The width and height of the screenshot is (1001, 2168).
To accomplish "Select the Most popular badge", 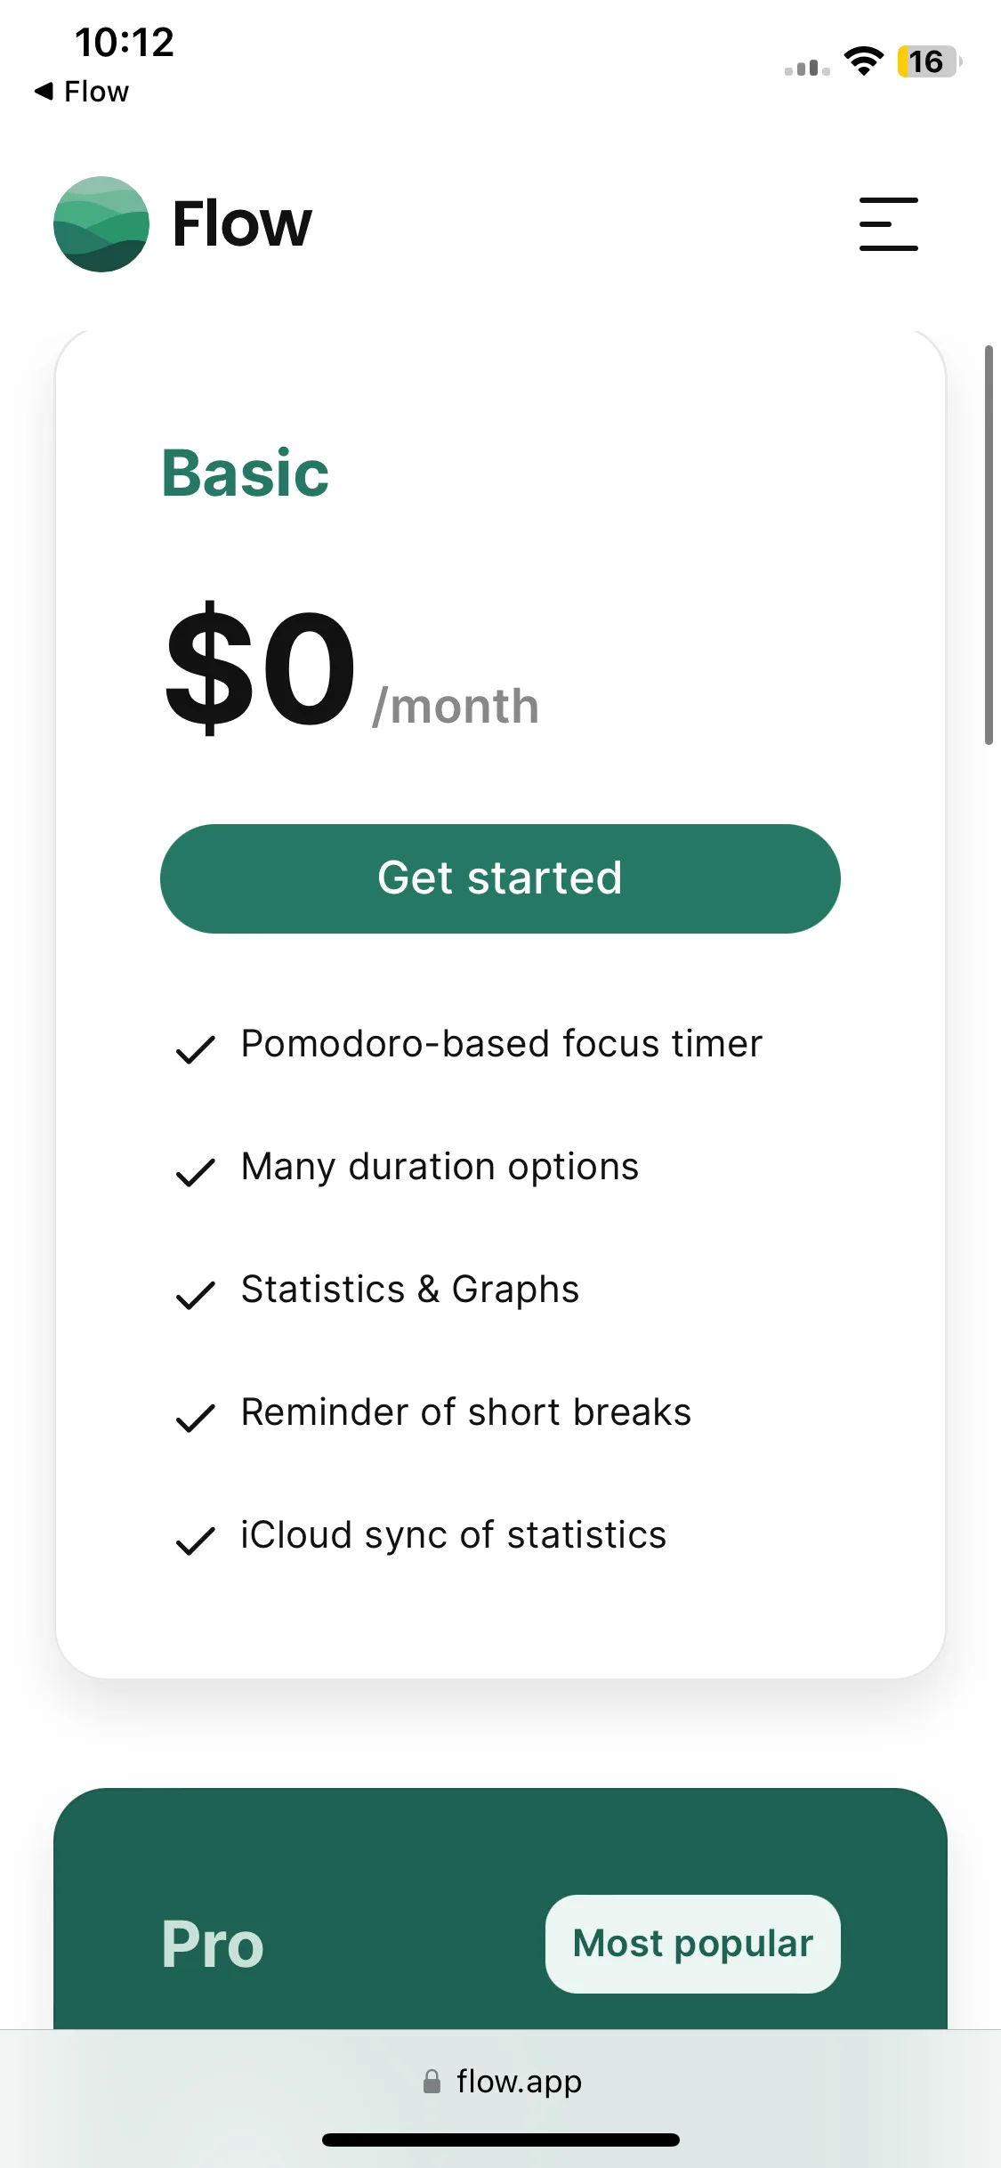I will (x=693, y=1944).
